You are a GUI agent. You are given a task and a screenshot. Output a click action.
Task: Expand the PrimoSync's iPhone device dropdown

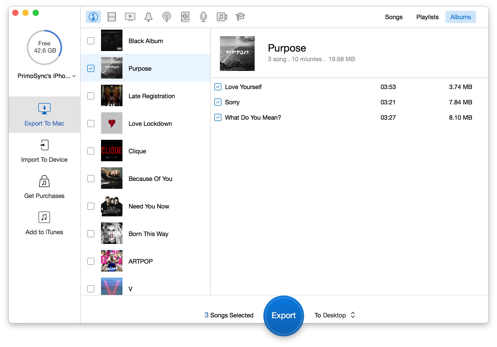click(47, 76)
